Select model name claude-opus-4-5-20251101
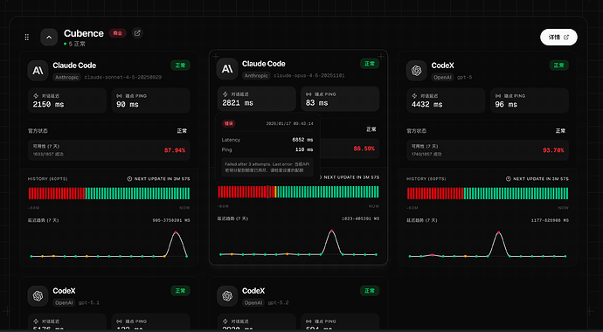This screenshot has width=603, height=332. 309,76
